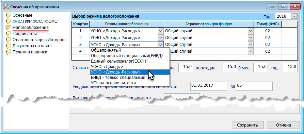Click the Налогообложение open folder icon

(x=8, y=28)
